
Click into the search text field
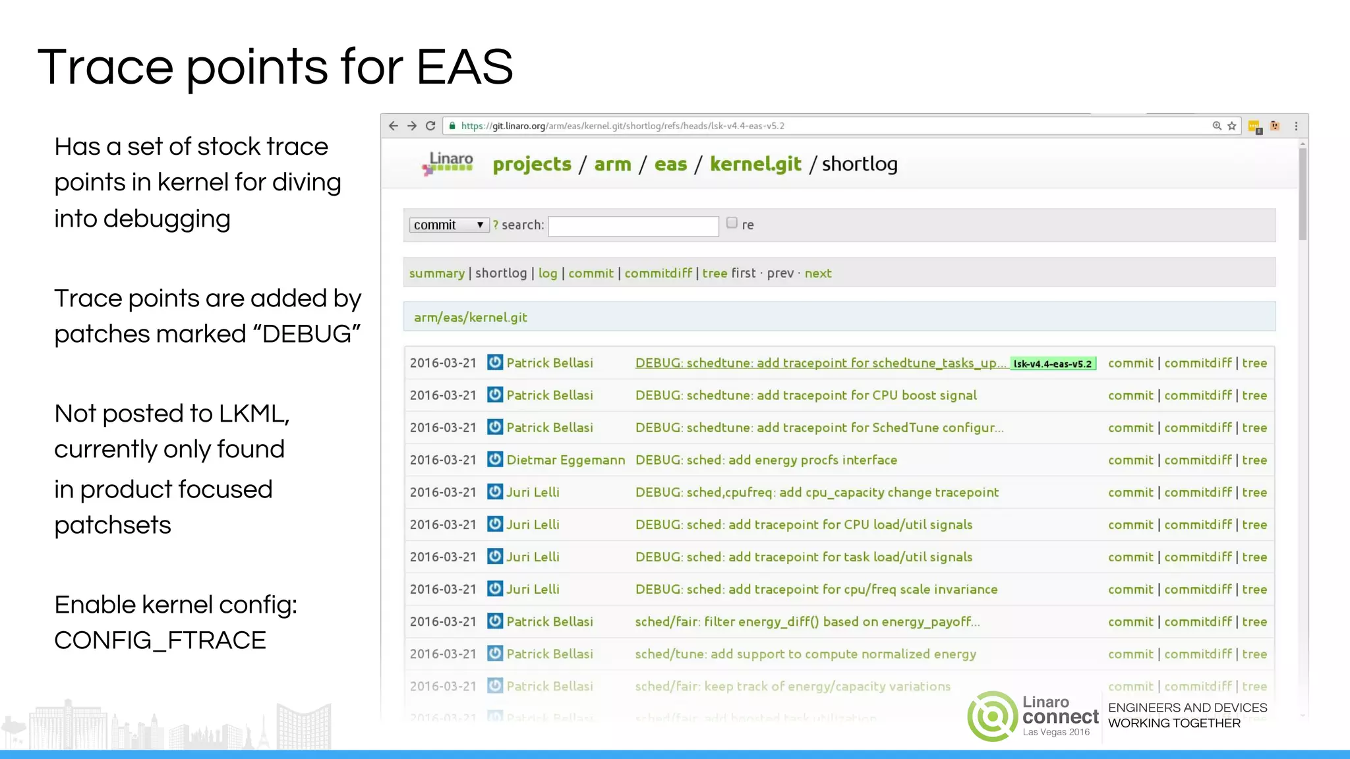pyautogui.click(x=633, y=226)
